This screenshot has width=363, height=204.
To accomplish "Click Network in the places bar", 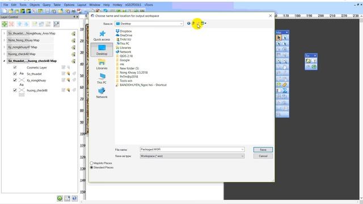I will coord(102,93).
